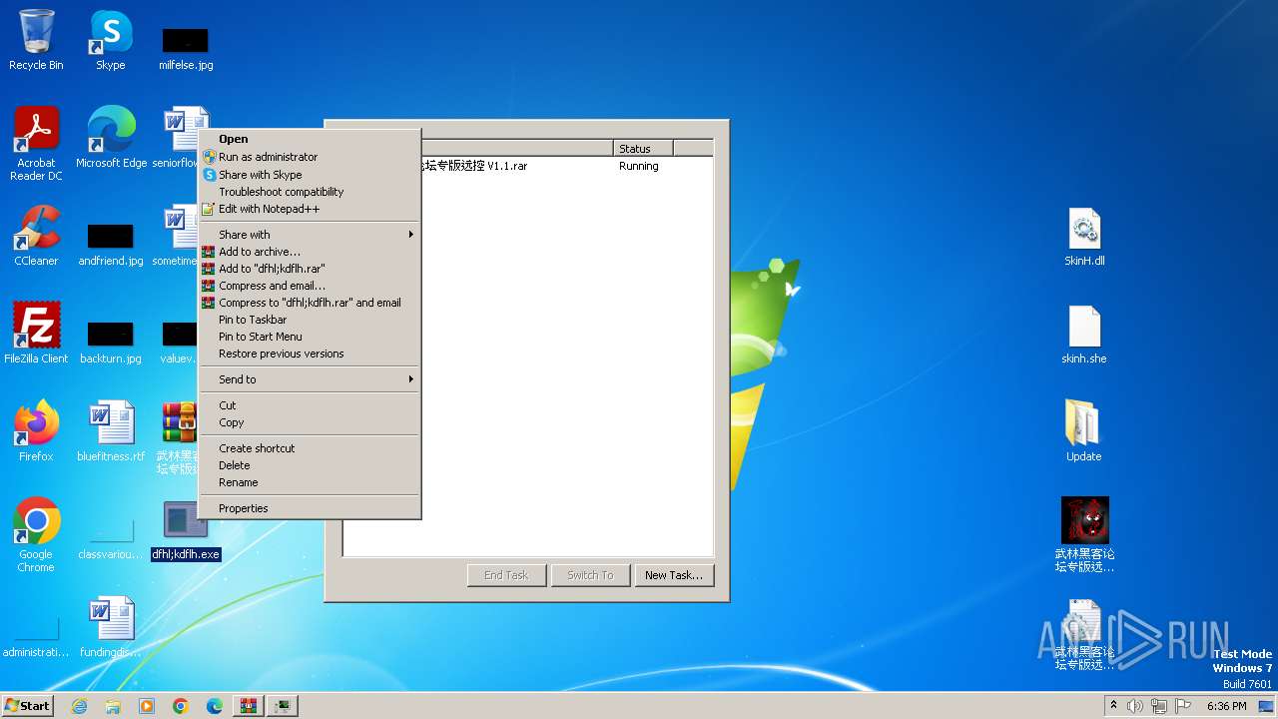Expand the Send to submenu
The height and width of the screenshot is (719, 1278).
(x=310, y=379)
